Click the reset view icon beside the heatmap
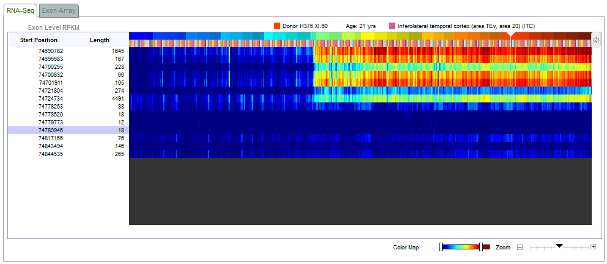This screenshot has width=607, height=264. point(596,40)
